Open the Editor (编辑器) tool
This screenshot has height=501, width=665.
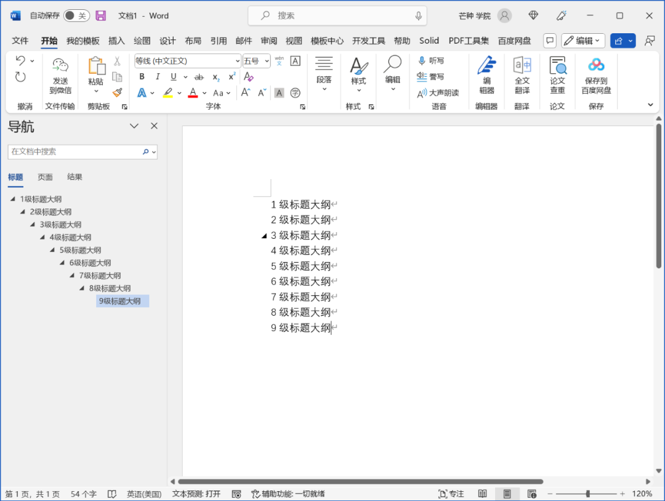coord(486,66)
